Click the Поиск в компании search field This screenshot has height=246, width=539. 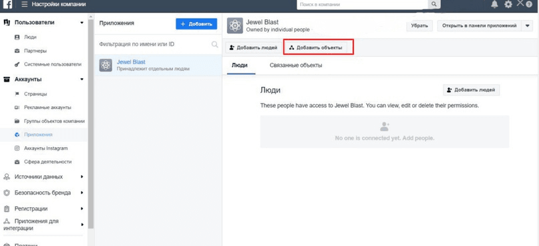363,5
